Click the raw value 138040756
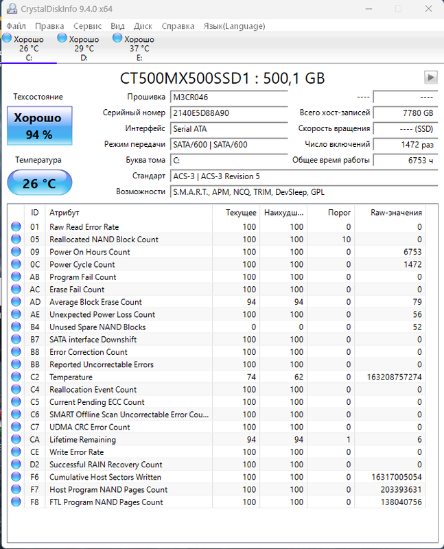This screenshot has width=444, height=549. click(x=401, y=502)
